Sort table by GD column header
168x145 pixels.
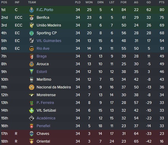(x=149, y=2)
